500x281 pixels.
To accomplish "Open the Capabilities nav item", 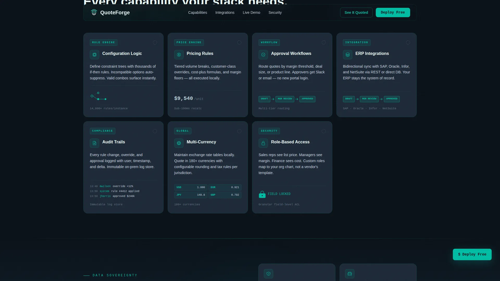I will click(x=198, y=12).
